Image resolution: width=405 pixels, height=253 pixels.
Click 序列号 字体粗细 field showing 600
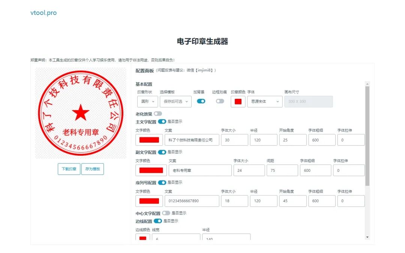322,201
